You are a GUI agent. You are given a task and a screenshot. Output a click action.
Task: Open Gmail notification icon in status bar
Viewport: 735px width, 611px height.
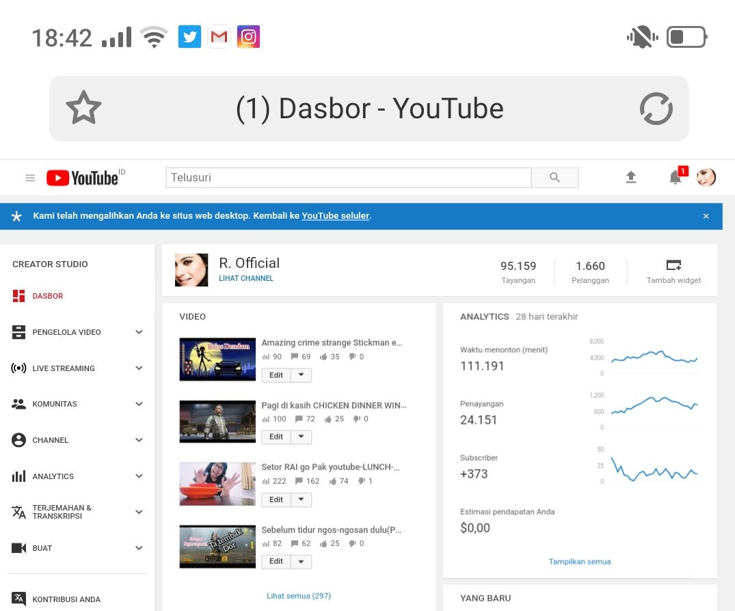click(x=219, y=36)
